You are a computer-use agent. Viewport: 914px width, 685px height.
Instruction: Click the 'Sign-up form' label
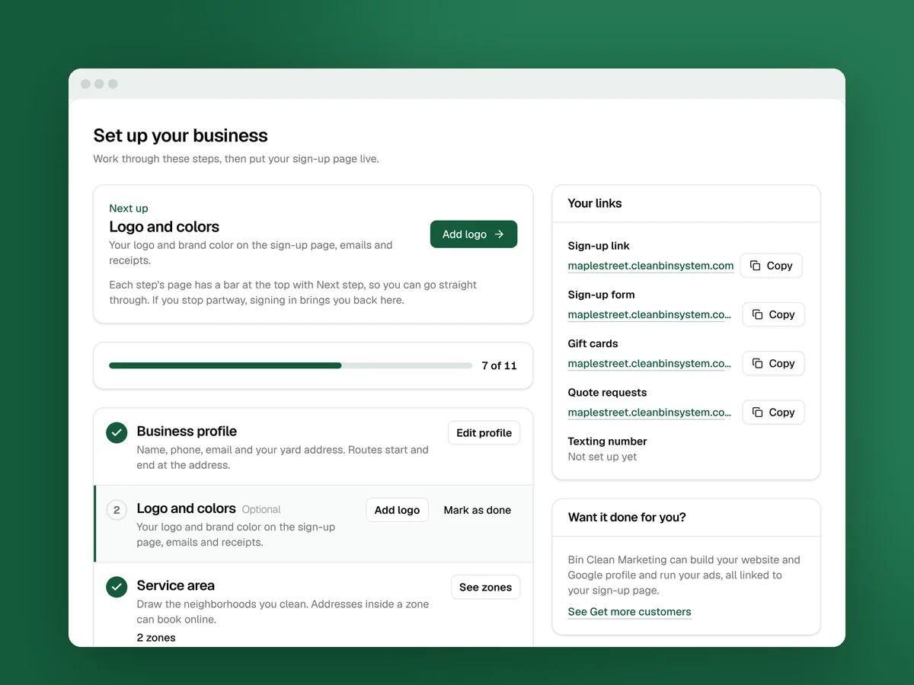[x=601, y=295]
